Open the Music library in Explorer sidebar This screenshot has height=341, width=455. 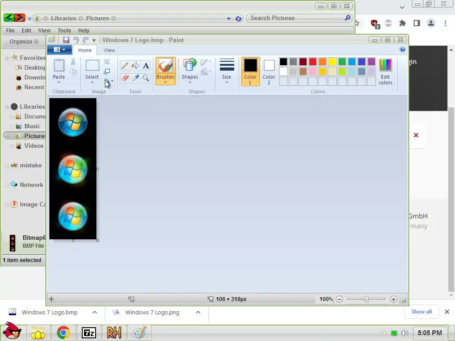[x=32, y=126]
